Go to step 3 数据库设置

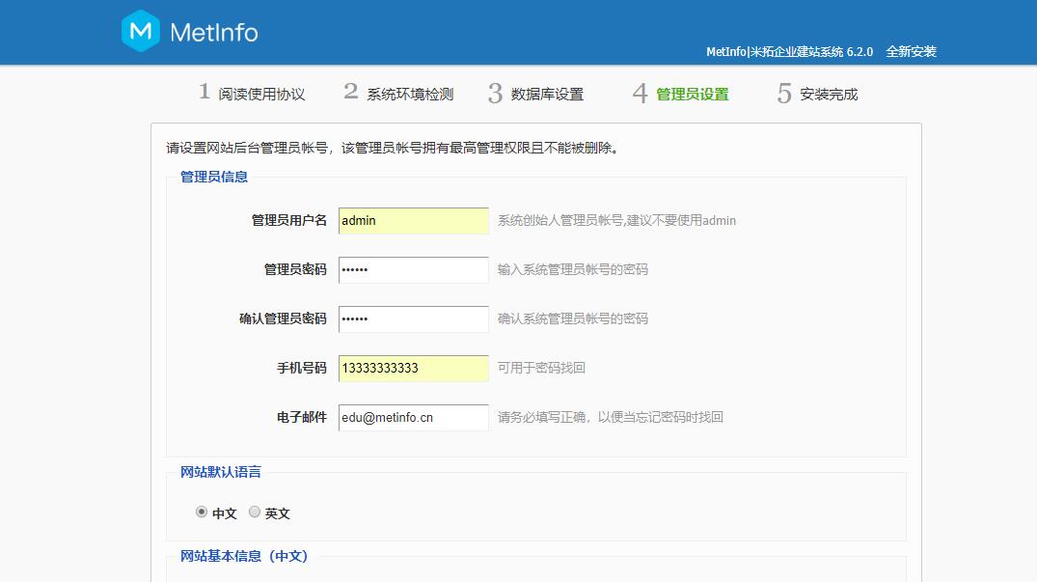click(536, 94)
